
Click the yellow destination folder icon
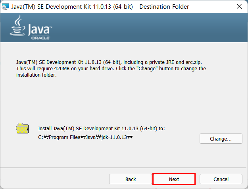pyautogui.click(x=22, y=128)
